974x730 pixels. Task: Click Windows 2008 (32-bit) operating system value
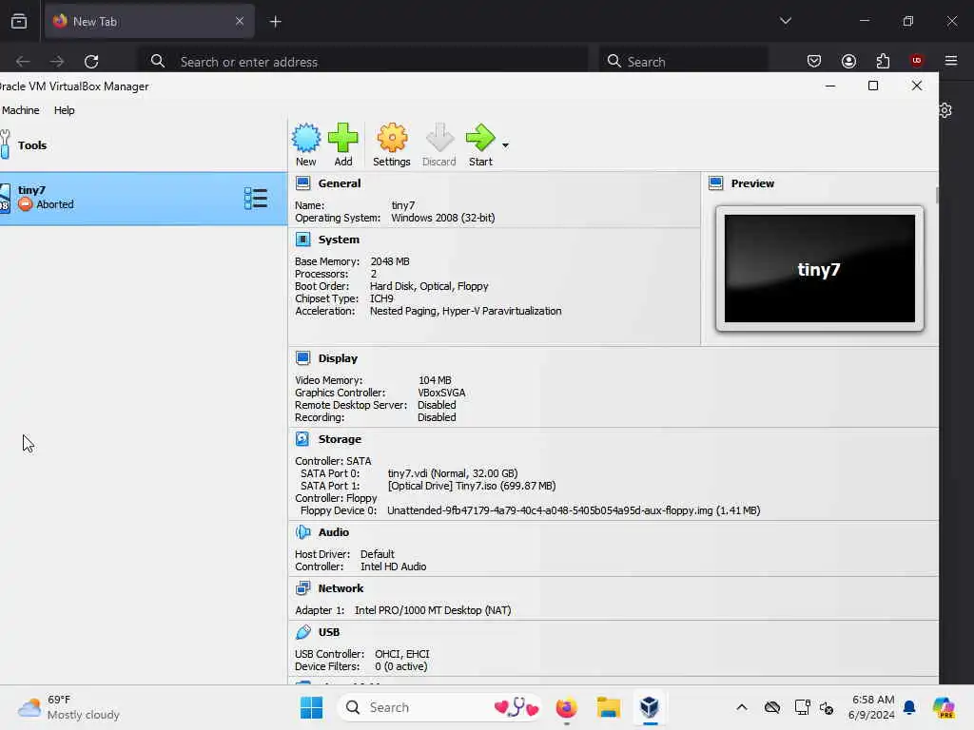click(x=443, y=218)
